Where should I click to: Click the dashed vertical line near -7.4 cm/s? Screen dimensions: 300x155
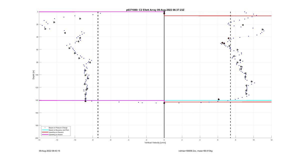pyautogui.click(x=98, y=75)
